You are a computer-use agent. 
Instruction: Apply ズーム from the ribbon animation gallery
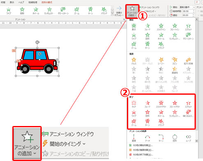pyautogui.click(x=76, y=11)
